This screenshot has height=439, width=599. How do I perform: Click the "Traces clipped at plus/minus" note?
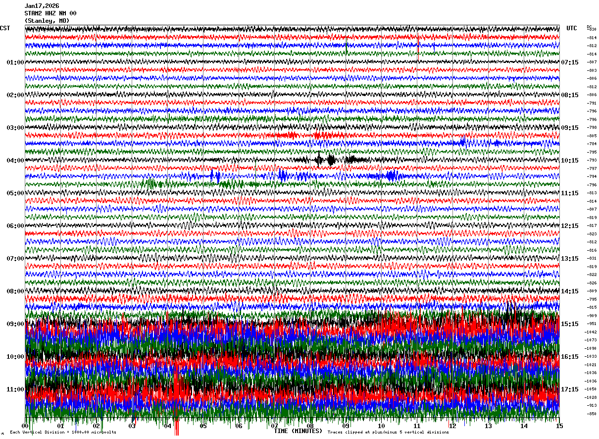click(388, 432)
